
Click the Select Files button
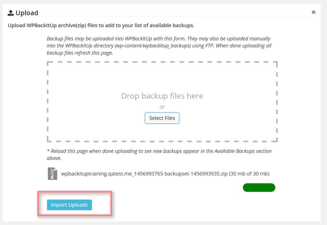coord(162,118)
